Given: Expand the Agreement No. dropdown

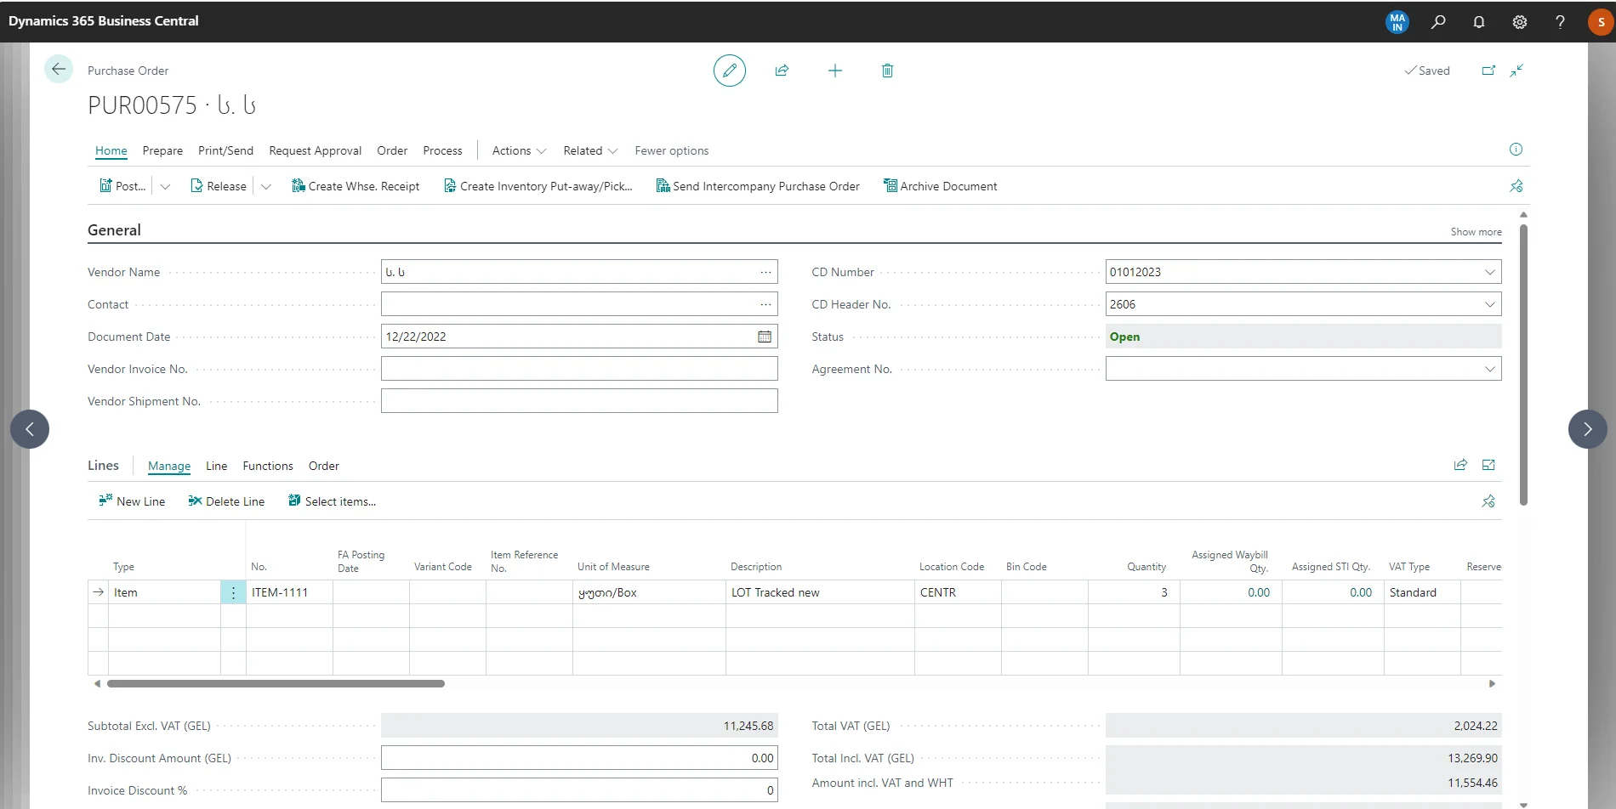Looking at the screenshot, I should coord(1489,369).
